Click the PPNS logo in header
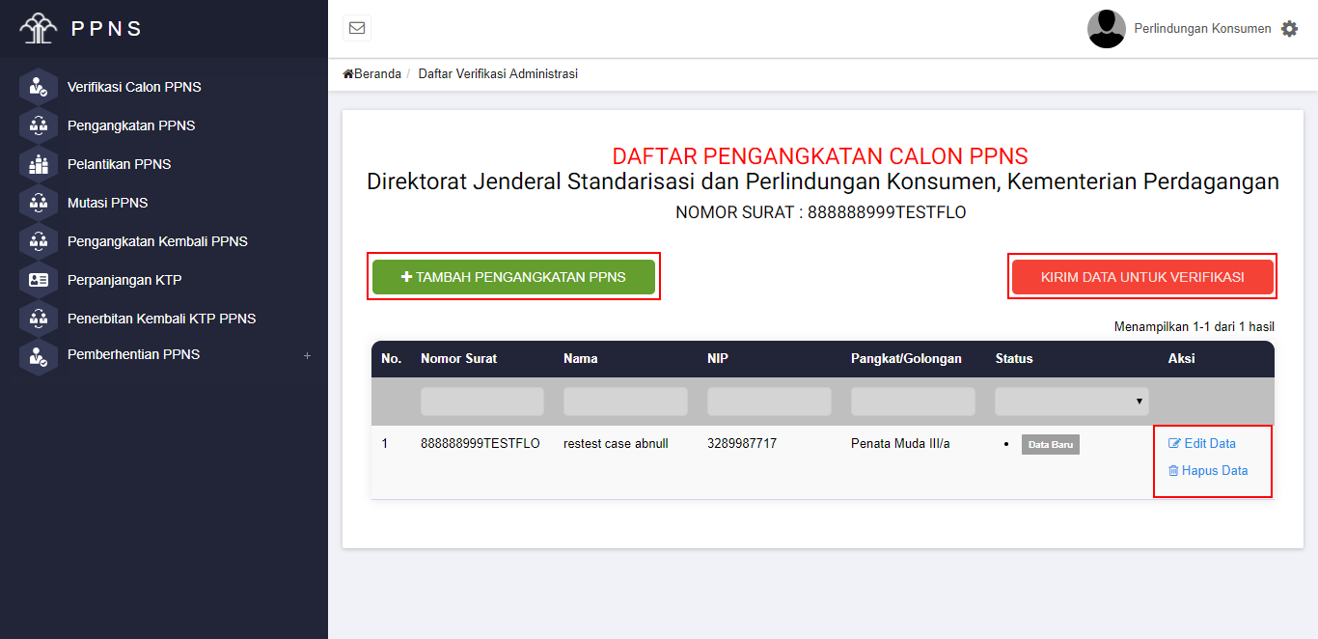1318x639 pixels. tap(39, 29)
